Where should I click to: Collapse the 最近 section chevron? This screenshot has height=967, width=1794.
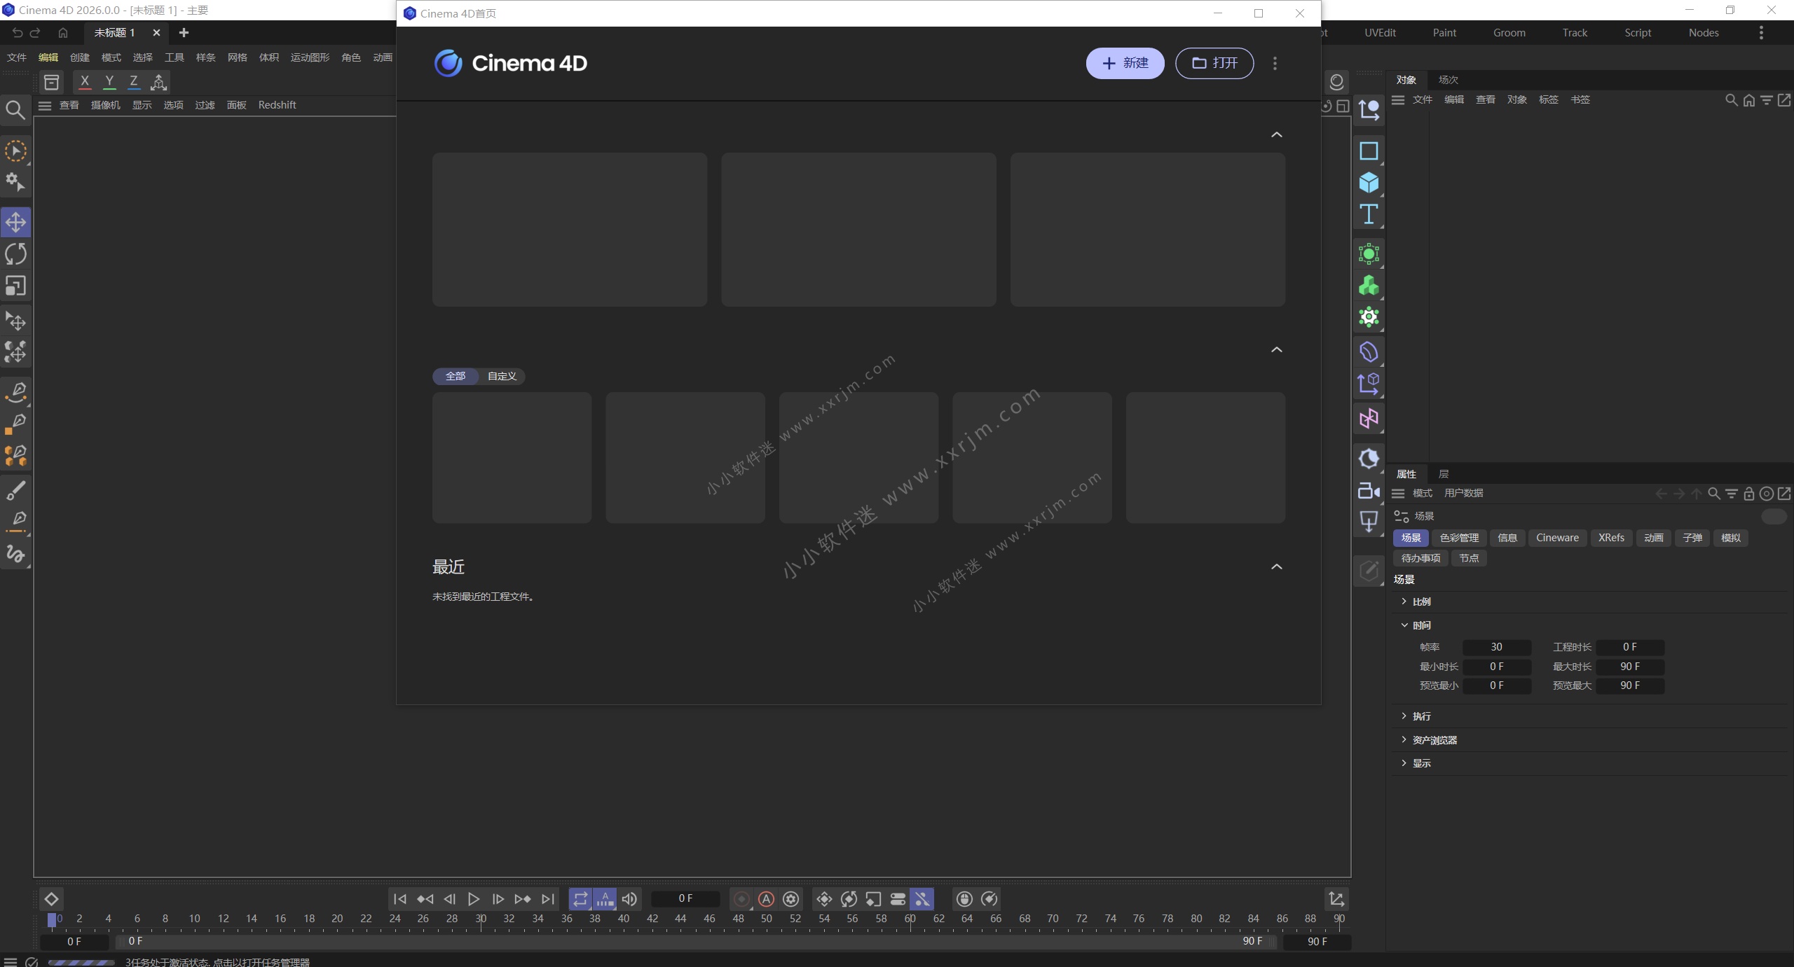click(1277, 566)
